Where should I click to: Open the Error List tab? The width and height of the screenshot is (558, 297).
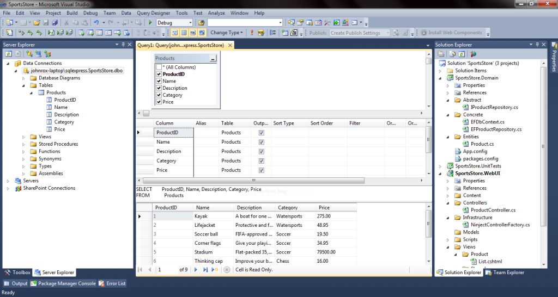click(112, 283)
